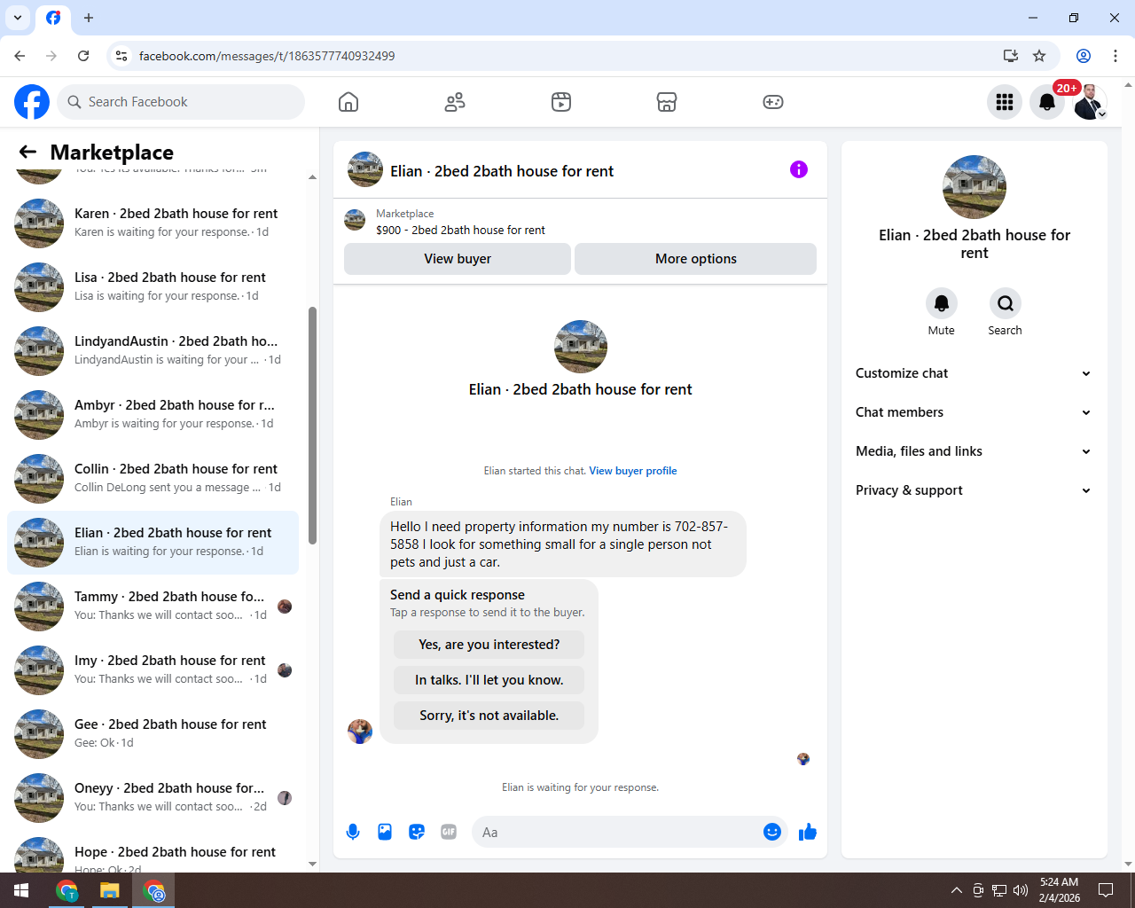This screenshot has height=908, width=1135.
Task: Expand Customize chat section
Action: tap(974, 373)
